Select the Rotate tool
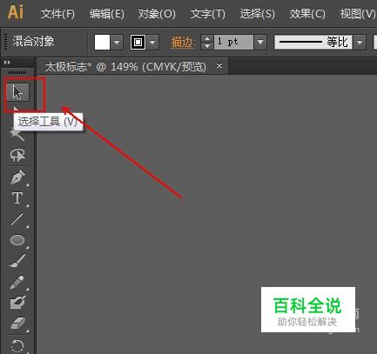377x354 pixels. pyautogui.click(x=17, y=345)
